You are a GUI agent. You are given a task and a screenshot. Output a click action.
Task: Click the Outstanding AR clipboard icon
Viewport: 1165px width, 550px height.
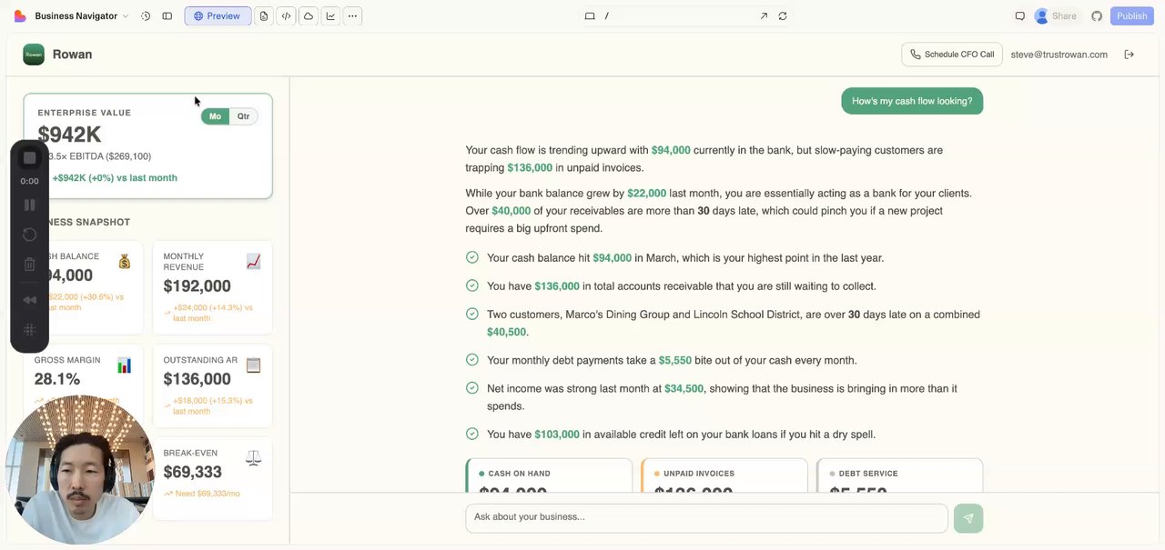(253, 365)
